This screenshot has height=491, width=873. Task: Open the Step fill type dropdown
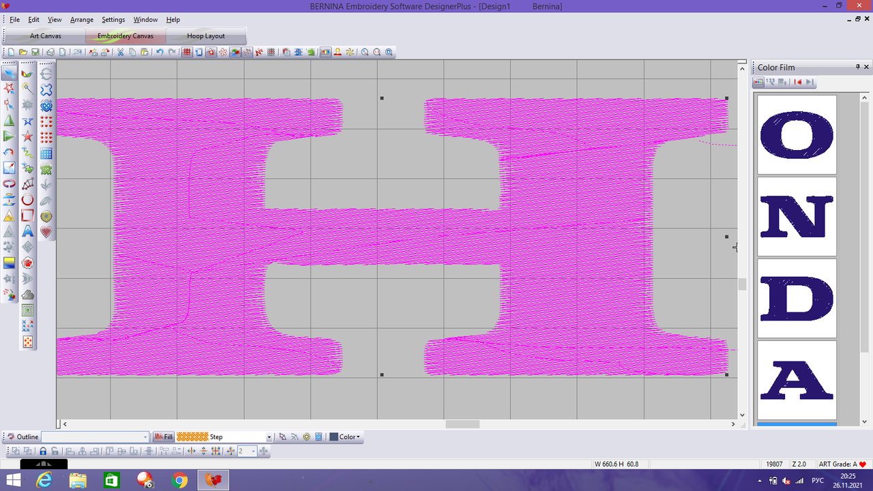coord(269,437)
